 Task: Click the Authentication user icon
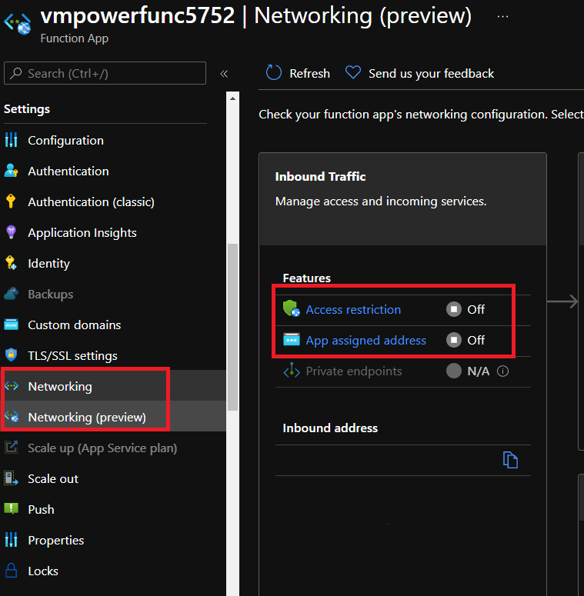pos(11,171)
